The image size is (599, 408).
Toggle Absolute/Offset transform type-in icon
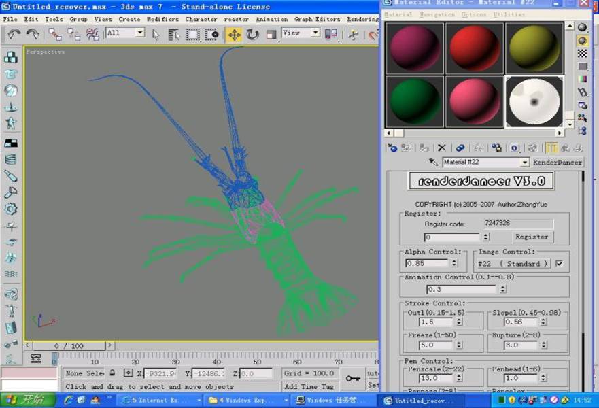pos(129,373)
